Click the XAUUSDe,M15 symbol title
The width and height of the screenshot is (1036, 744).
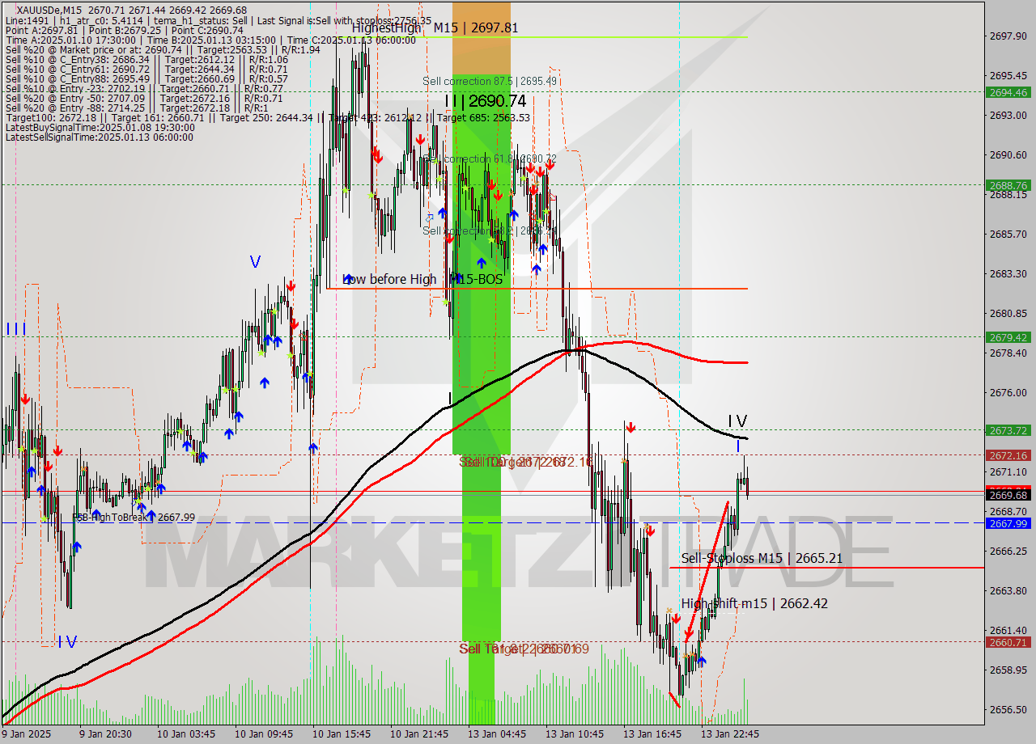click(x=51, y=9)
